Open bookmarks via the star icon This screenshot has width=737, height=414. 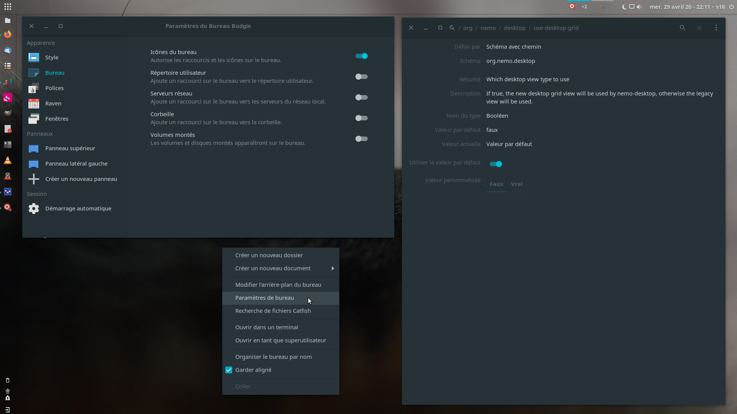(699, 28)
